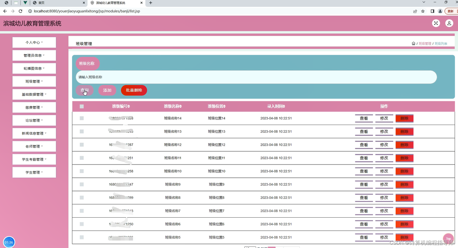Open the user profile icon in header
458x248 pixels.
coord(449,23)
